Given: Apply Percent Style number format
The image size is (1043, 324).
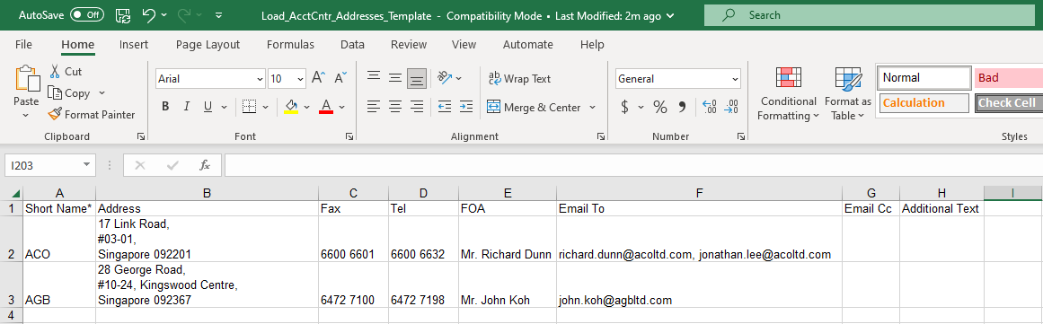Looking at the screenshot, I should click(x=660, y=106).
